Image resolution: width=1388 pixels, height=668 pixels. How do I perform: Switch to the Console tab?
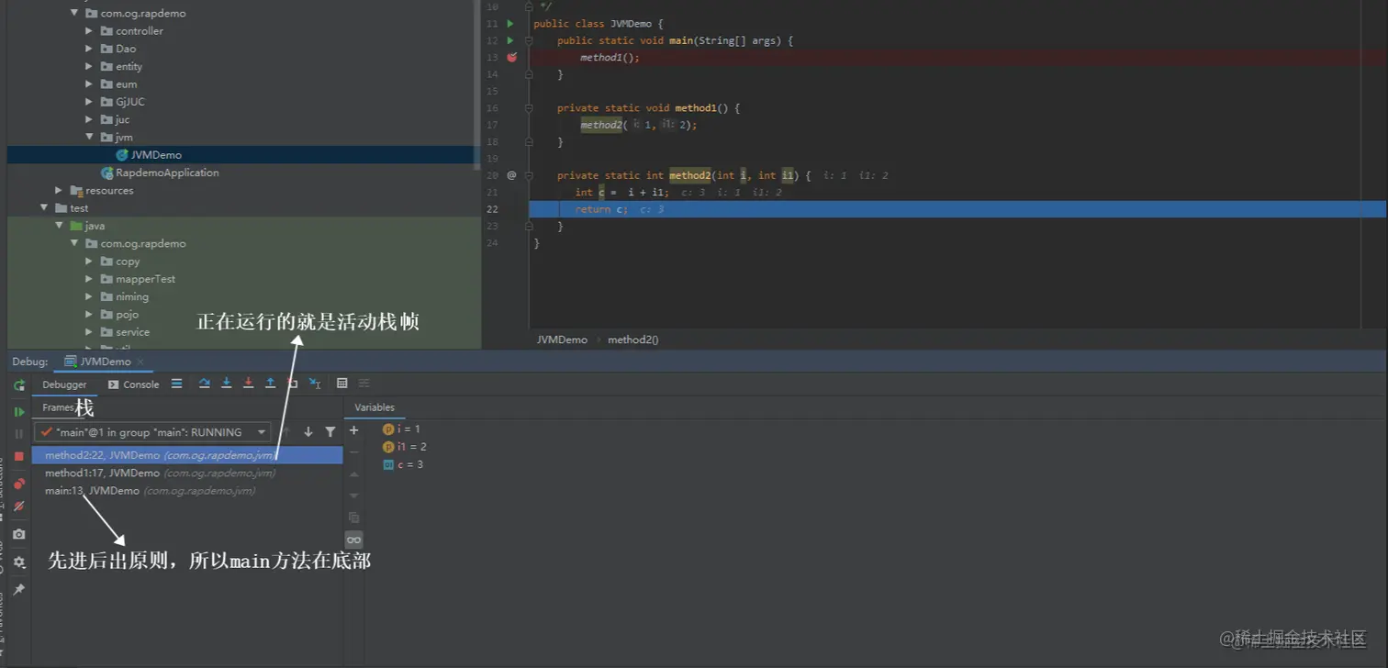click(134, 384)
